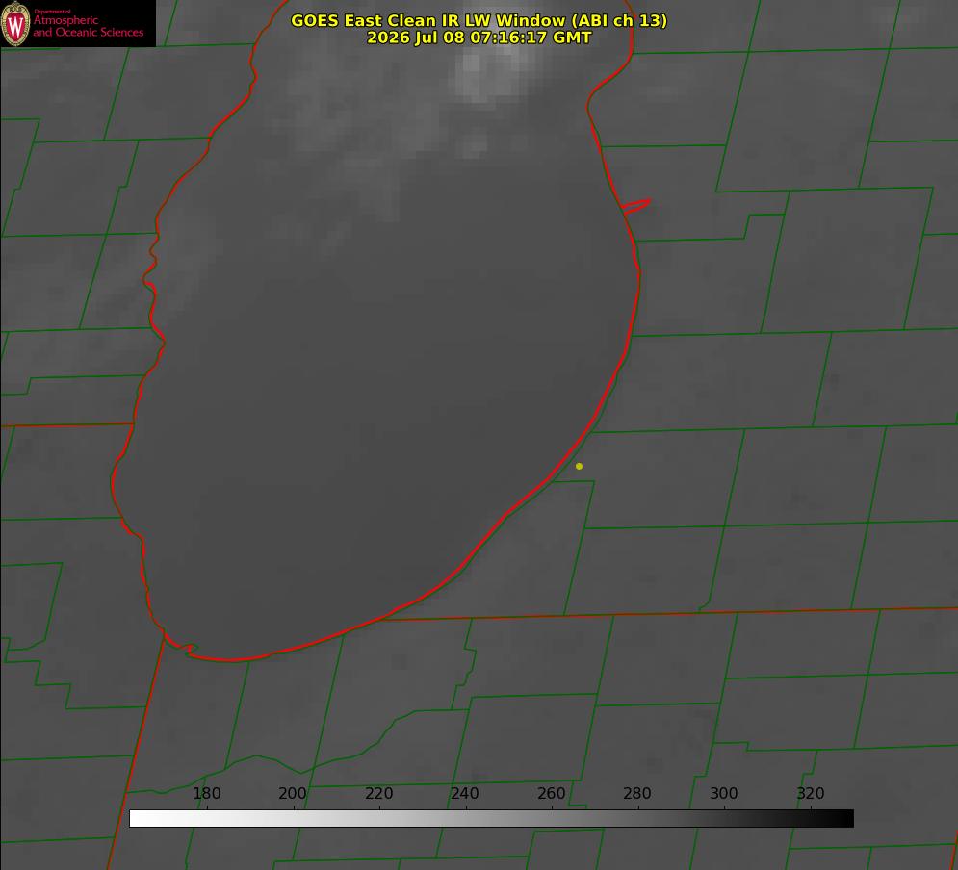Click the yellow dot marker near the shoreline
The image size is (958, 870).
click(579, 466)
